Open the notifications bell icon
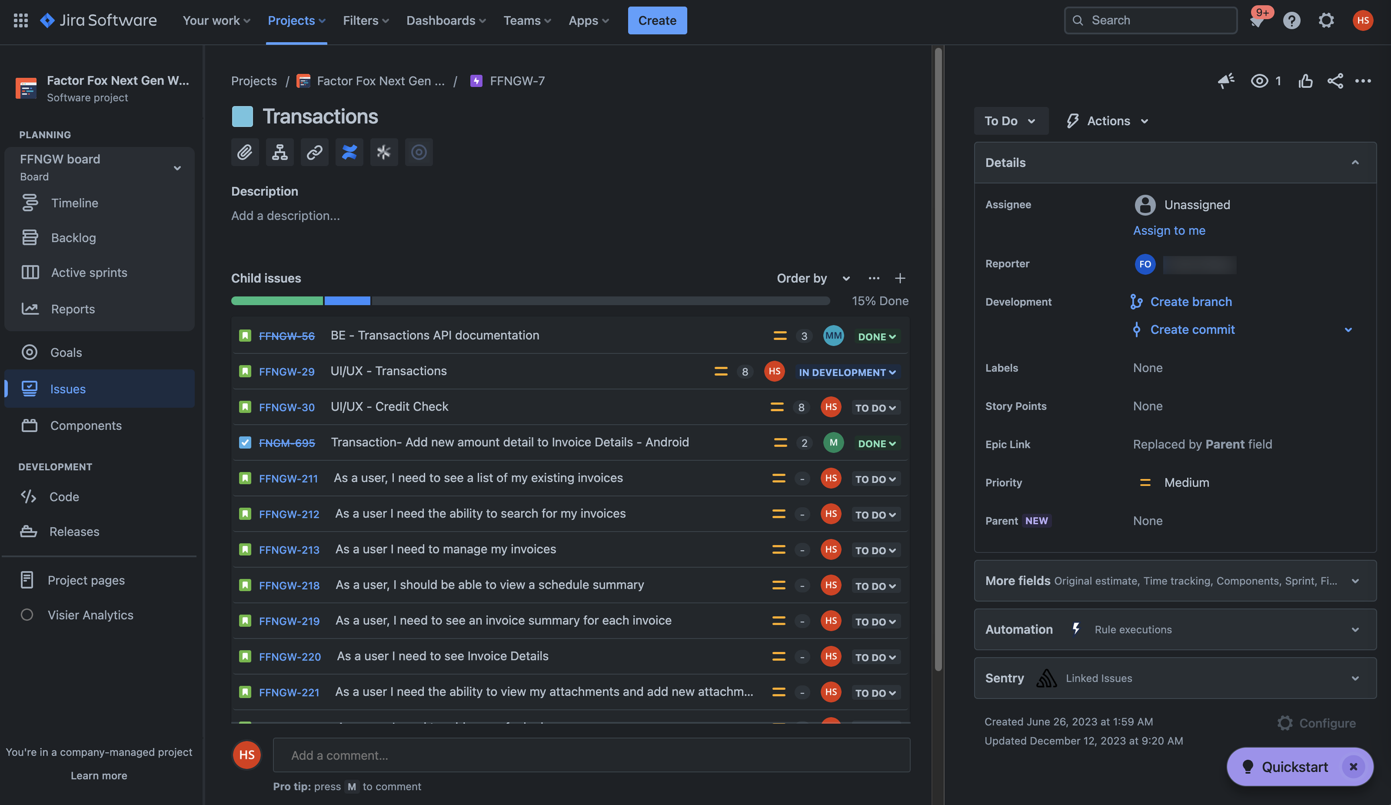Screen dimensions: 1391x805 pyautogui.click(x=1256, y=21)
